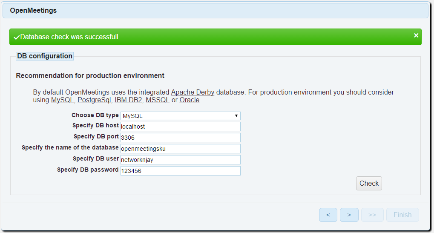The height and width of the screenshot is (233, 434).
Task: Open the Oracle link
Action: [190, 100]
